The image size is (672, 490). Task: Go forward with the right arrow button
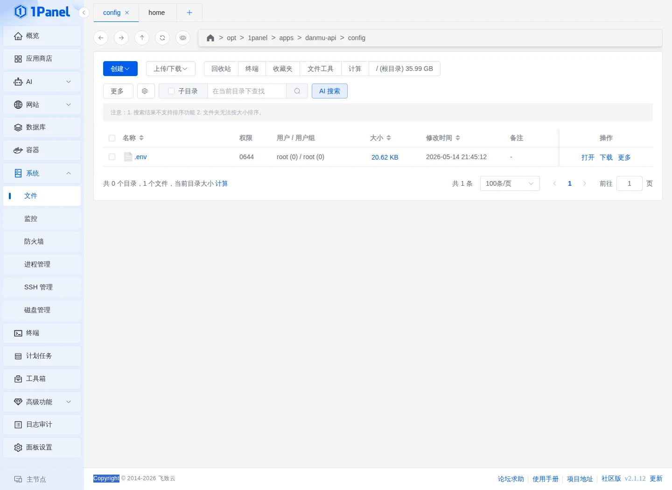[121, 38]
